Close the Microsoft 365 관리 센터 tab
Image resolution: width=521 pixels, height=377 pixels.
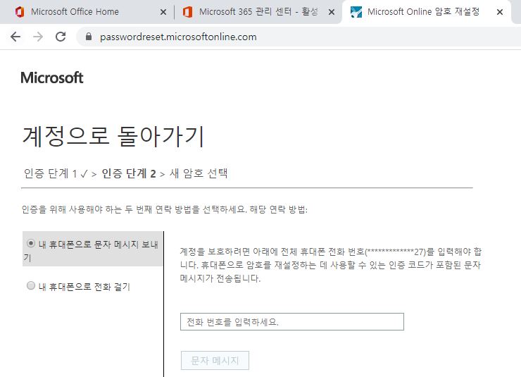332,12
